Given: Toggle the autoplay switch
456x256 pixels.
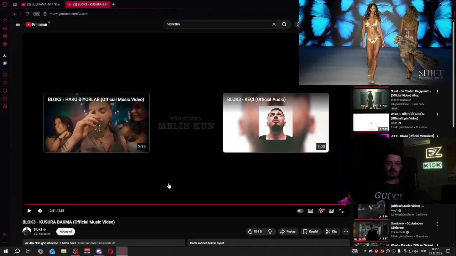Looking at the screenshot, I should (300, 211).
